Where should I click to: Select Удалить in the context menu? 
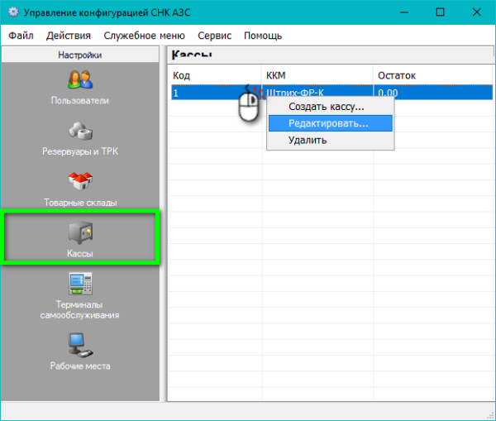coord(308,140)
